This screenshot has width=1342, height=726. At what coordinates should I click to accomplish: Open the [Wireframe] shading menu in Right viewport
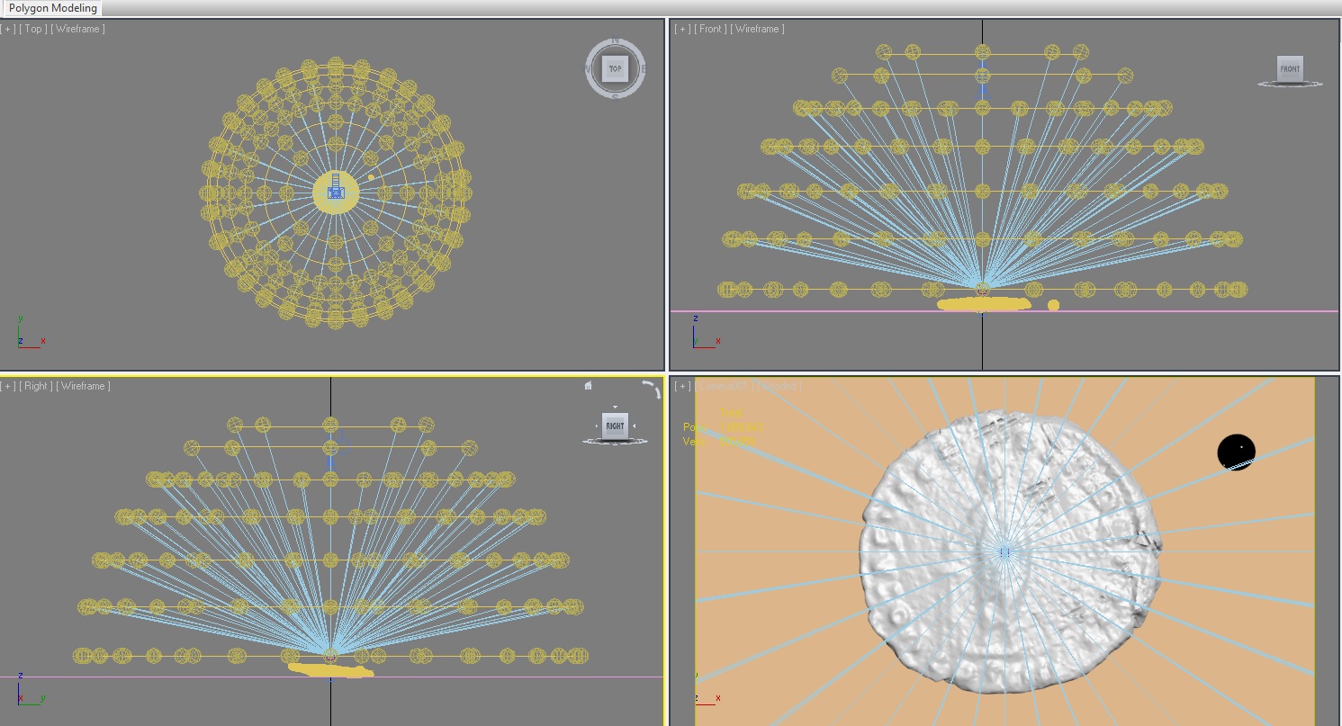(83, 386)
